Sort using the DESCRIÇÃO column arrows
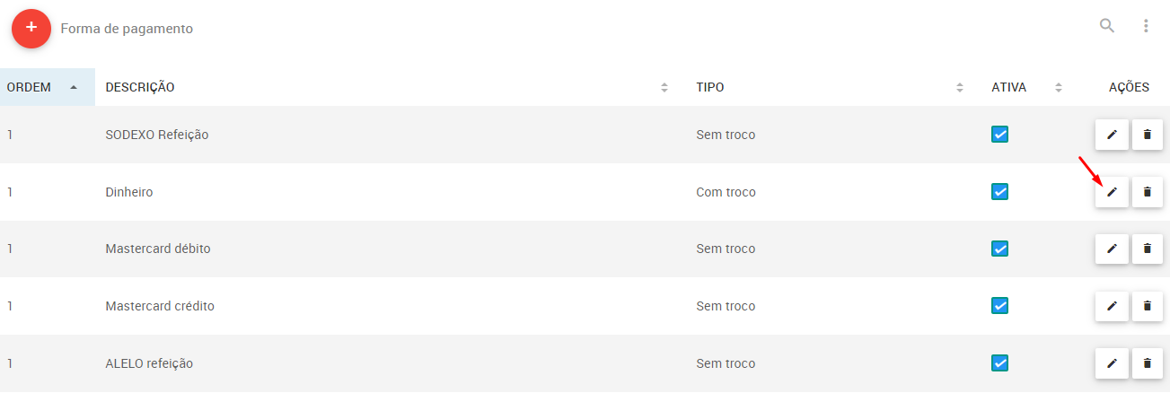Screen dimensions: 1170x393 (664, 87)
